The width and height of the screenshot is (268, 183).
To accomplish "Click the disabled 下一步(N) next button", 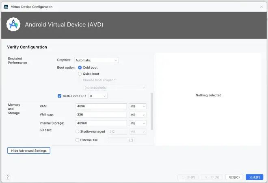I will click(x=212, y=177).
